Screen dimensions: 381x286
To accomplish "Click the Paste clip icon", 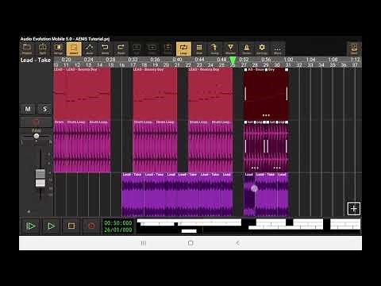I will (167, 49).
